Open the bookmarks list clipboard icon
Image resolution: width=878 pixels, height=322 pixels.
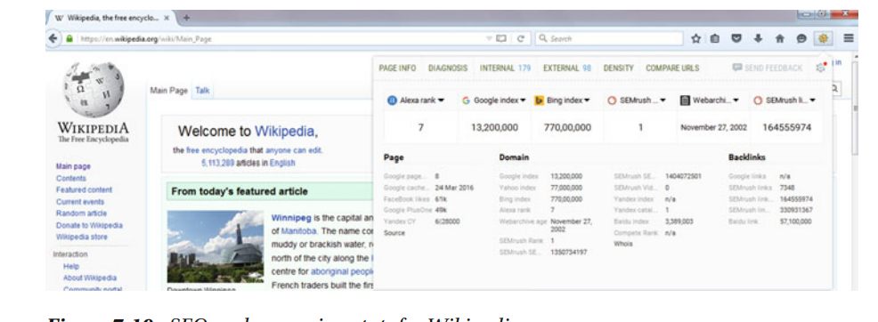(x=716, y=38)
